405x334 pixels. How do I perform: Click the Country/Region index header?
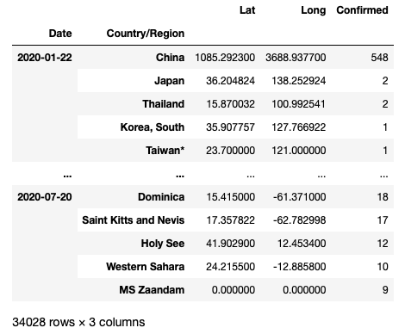point(146,34)
